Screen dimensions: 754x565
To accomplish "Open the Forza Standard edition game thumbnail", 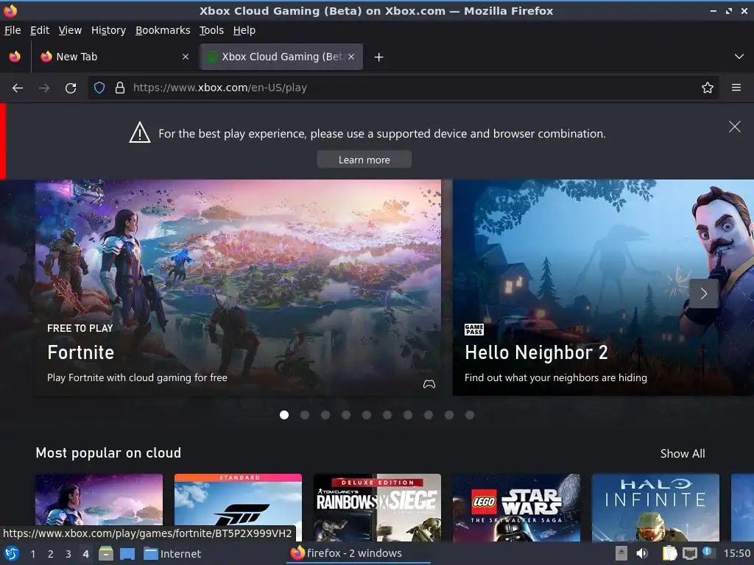I will pyautogui.click(x=238, y=508).
